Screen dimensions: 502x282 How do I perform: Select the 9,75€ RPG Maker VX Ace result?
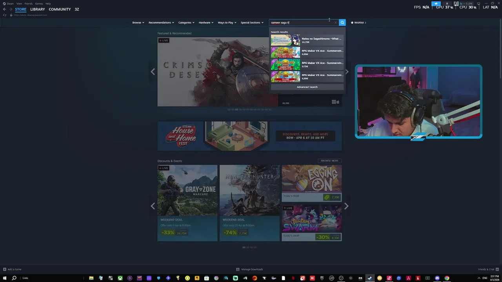(x=307, y=64)
